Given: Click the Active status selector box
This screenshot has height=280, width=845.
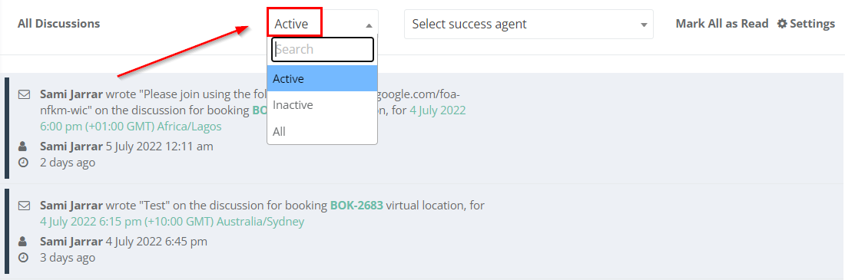Looking at the screenshot, I should coord(323,24).
